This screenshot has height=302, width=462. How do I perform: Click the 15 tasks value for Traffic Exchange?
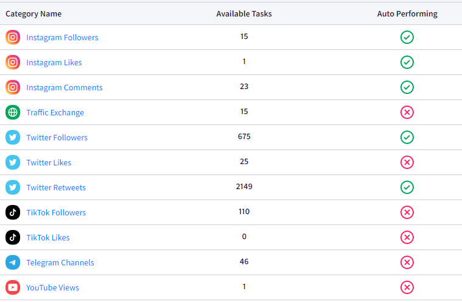(x=244, y=112)
